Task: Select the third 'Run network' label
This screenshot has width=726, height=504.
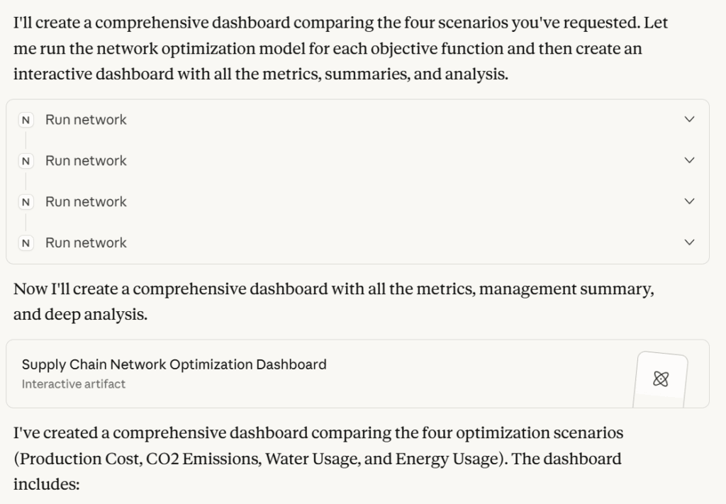Action: coord(86,202)
